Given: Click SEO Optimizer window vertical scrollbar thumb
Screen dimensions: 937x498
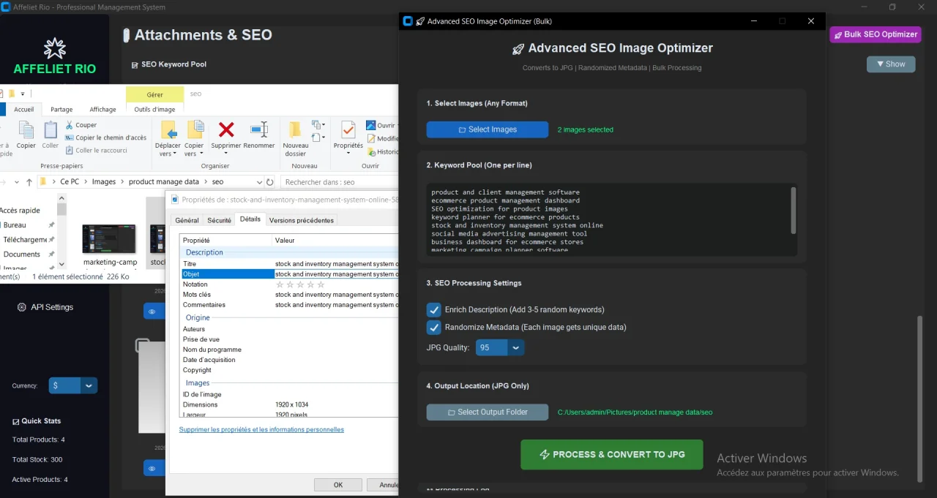Looking at the screenshot, I should 922,399.
